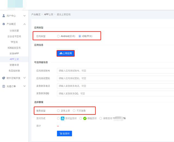Expand the 软件定制开发 menu chevron
This screenshot has width=174, height=142.
click(24, 78)
